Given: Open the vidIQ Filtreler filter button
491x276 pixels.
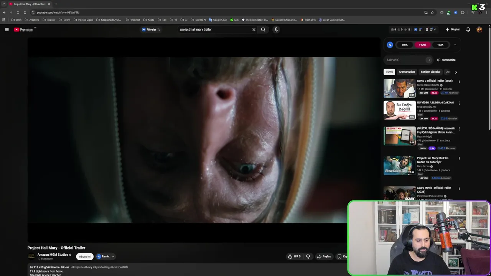Looking at the screenshot, I should click(x=151, y=30).
